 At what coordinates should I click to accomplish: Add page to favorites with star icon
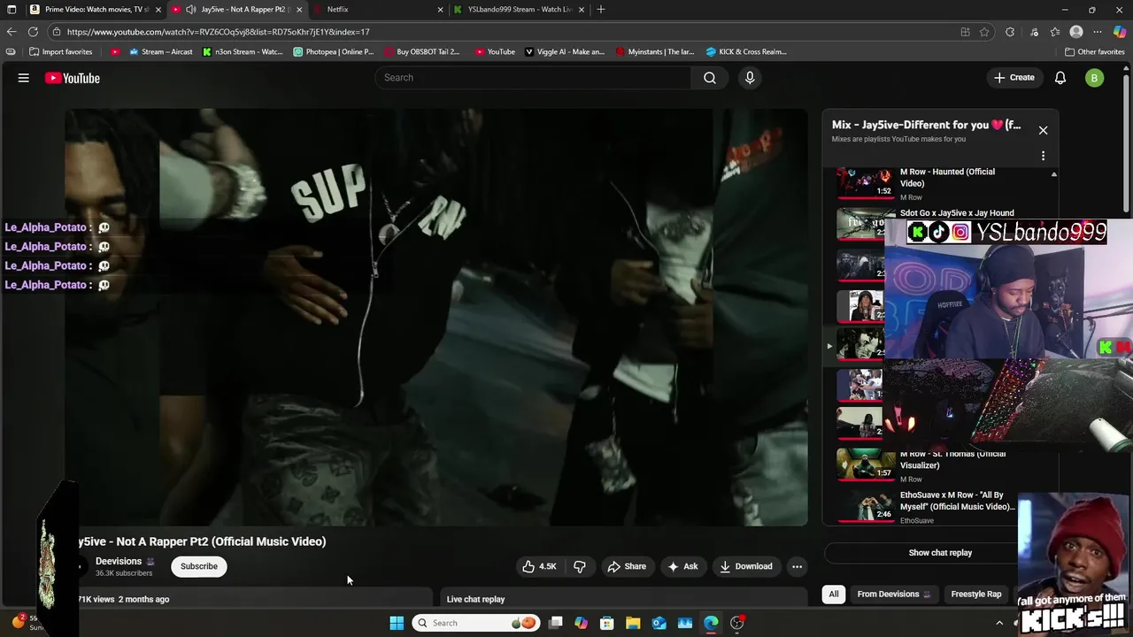[984, 32]
